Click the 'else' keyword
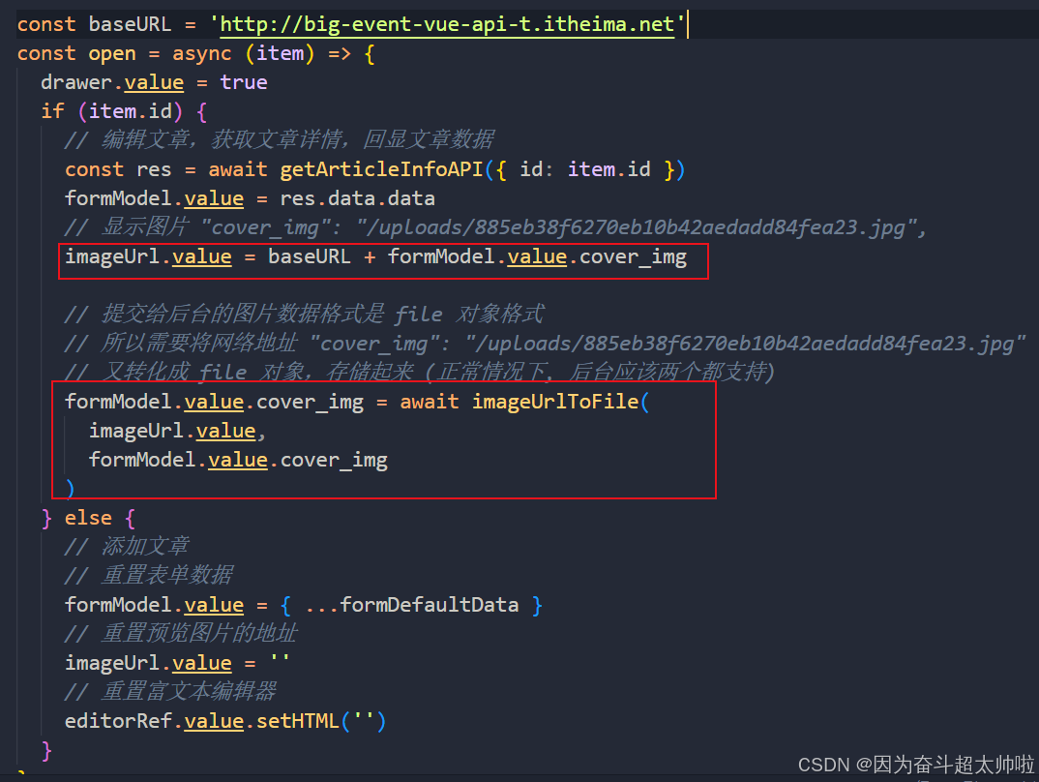The height and width of the screenshot is (782, 1039). click(x=88, y=518)
